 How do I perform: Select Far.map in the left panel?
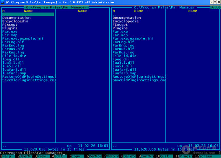click(10, 35)
